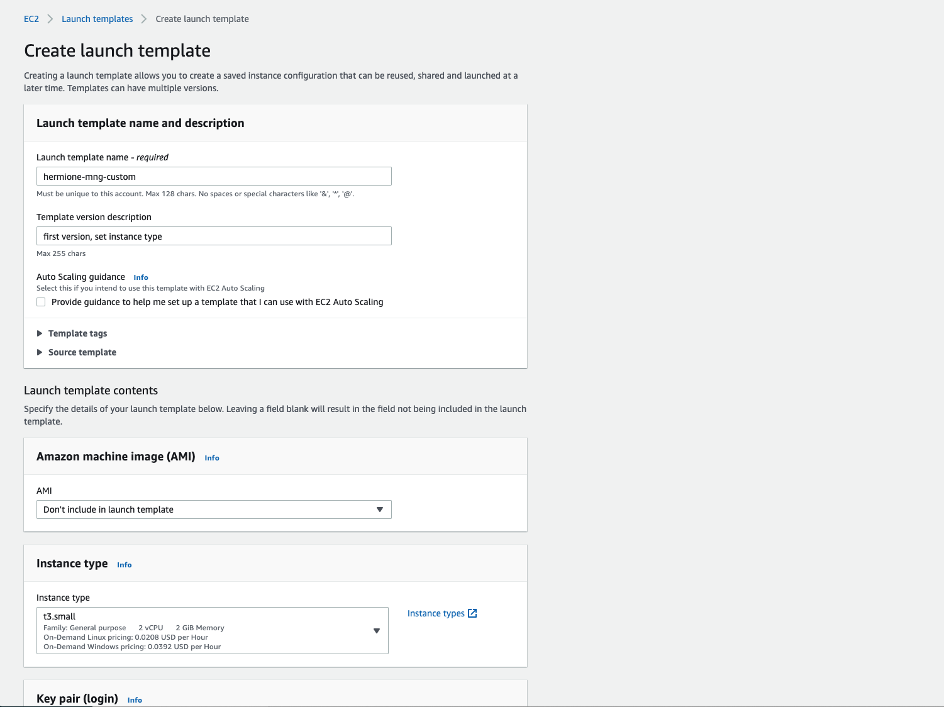Open Info link beside Amazon machine image heading
This screenshot has height=707, width=944.
212,458
